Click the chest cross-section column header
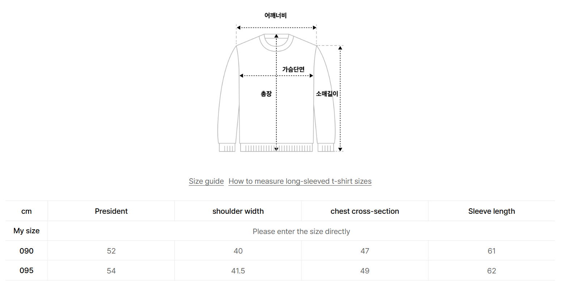Viewport: 564px width, 285px height. [x=365, y=211]
